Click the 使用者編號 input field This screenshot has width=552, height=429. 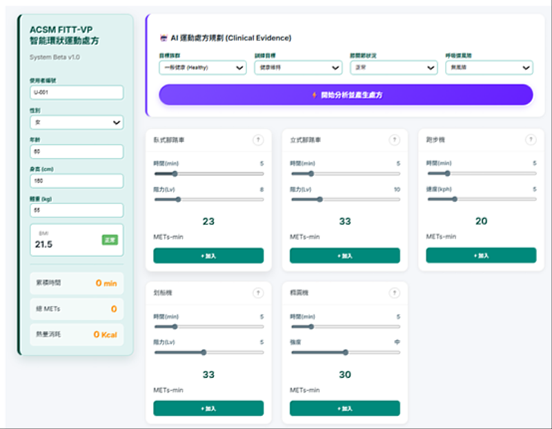[77, 92]
